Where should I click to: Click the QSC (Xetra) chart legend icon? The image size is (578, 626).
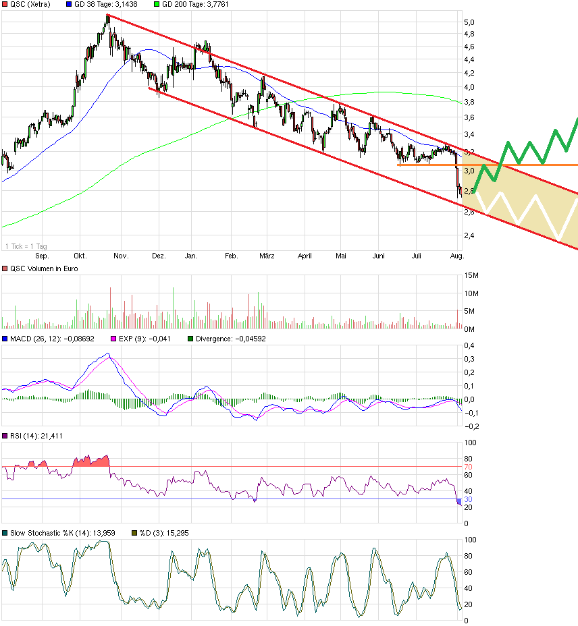(x=5, y=4)
